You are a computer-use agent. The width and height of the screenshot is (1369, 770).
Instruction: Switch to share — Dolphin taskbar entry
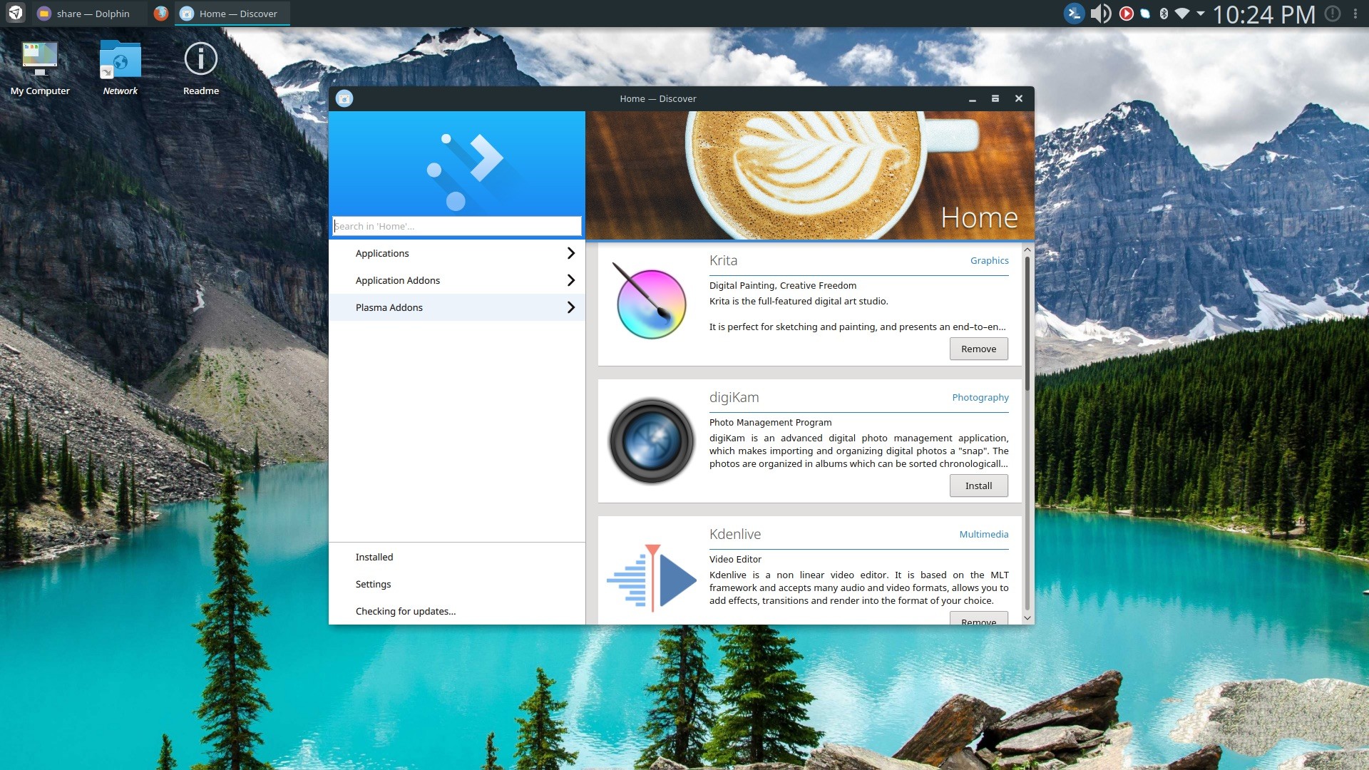tap(86, 14)
